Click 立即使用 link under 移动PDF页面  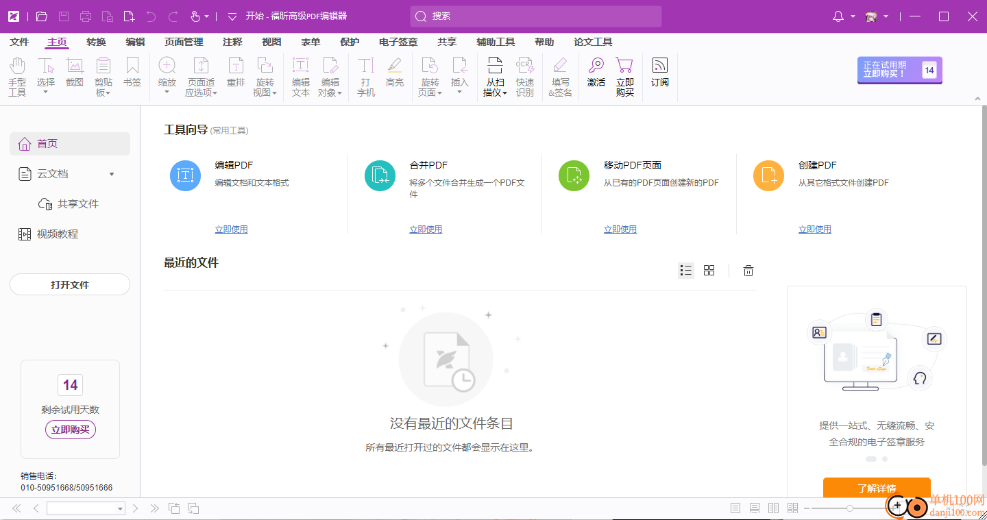(620, 230)
